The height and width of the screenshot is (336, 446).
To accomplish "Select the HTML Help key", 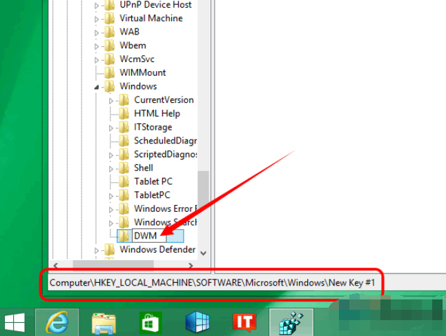I will (157, 113).
